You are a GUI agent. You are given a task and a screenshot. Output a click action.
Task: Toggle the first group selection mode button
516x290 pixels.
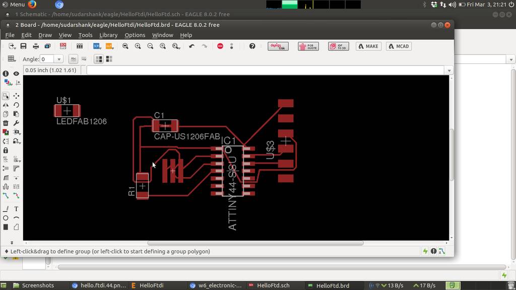click(99, 59)
